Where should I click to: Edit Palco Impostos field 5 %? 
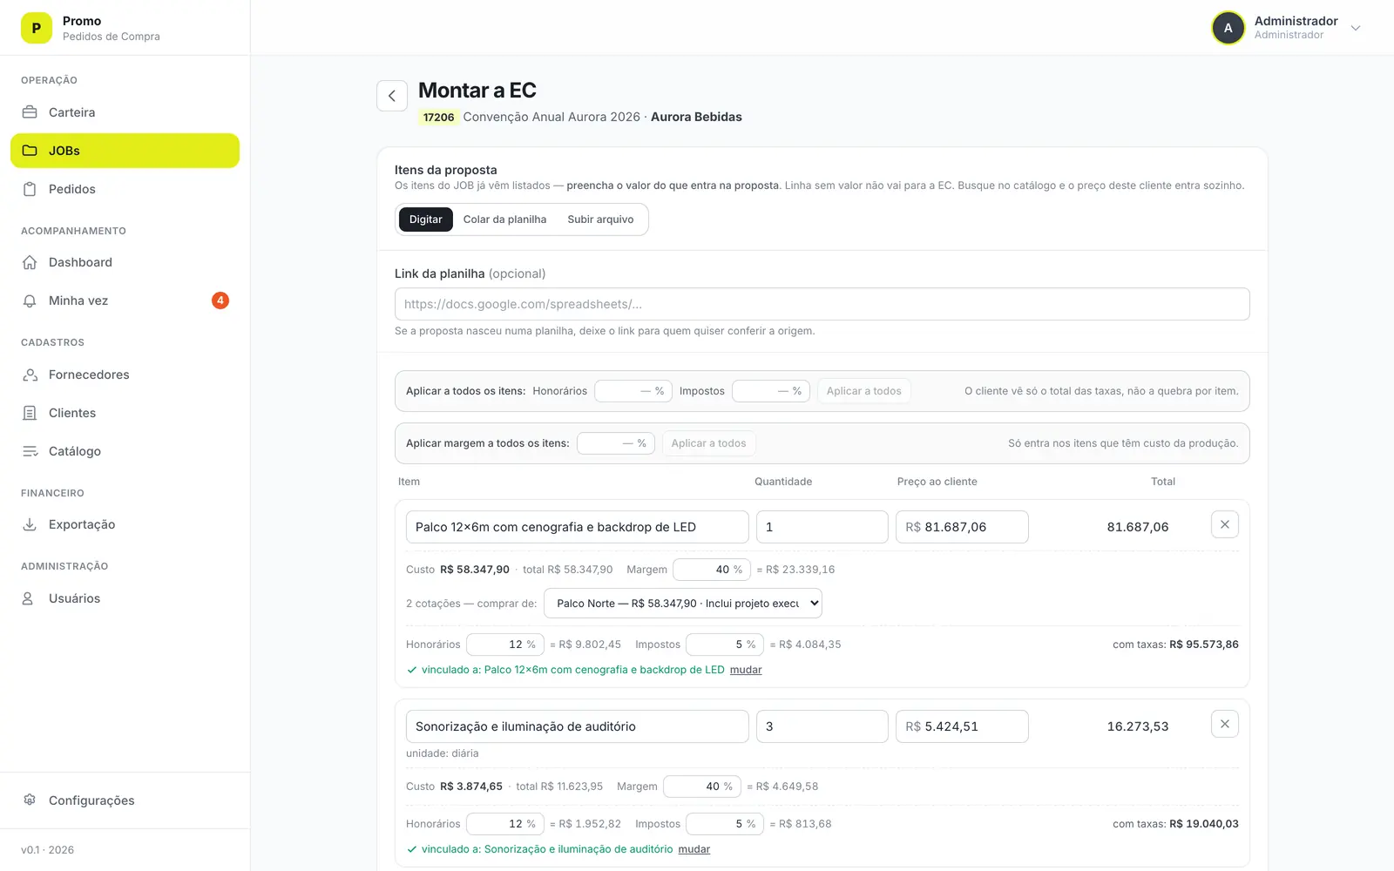coord(725,645)
